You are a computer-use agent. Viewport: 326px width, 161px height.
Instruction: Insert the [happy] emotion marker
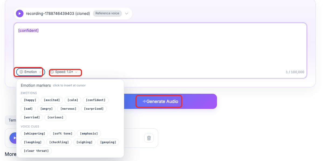click(x=30, y=100)
